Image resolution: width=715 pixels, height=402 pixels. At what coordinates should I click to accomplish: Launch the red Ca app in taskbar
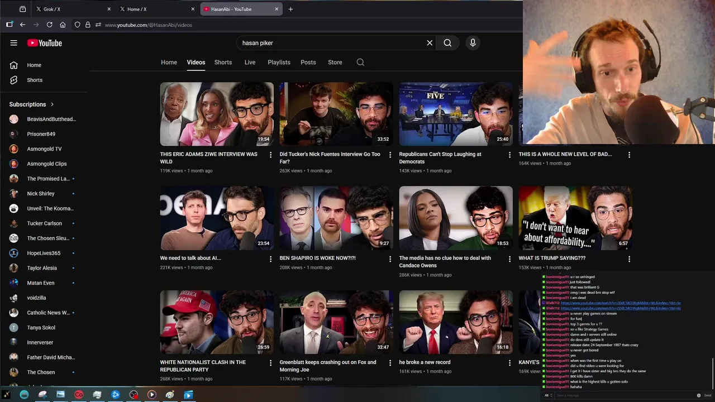click(x=79, y=395)
